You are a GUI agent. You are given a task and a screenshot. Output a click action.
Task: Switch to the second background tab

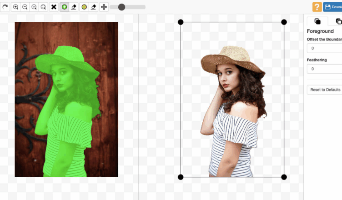point(338,21)
